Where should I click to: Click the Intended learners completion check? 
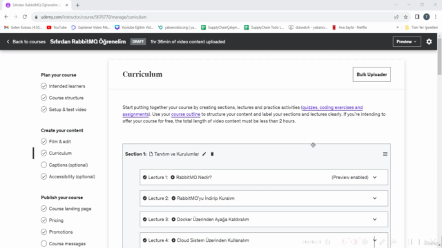[44, 86]
